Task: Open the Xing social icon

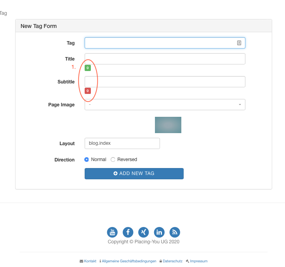Action: (x=144, y=232)
